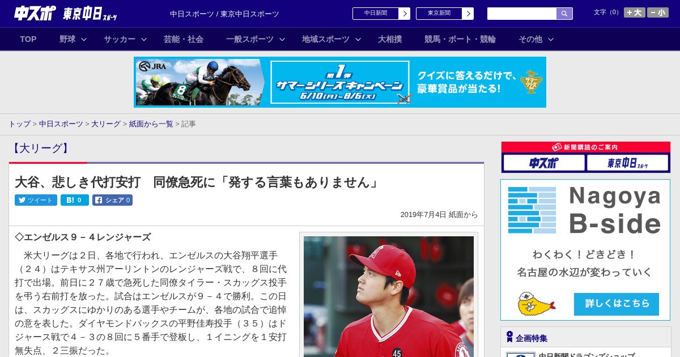The image size is (680, 357).
Task: Open the 東京中日スポーツ subscription banner
Action: (628, 163)
